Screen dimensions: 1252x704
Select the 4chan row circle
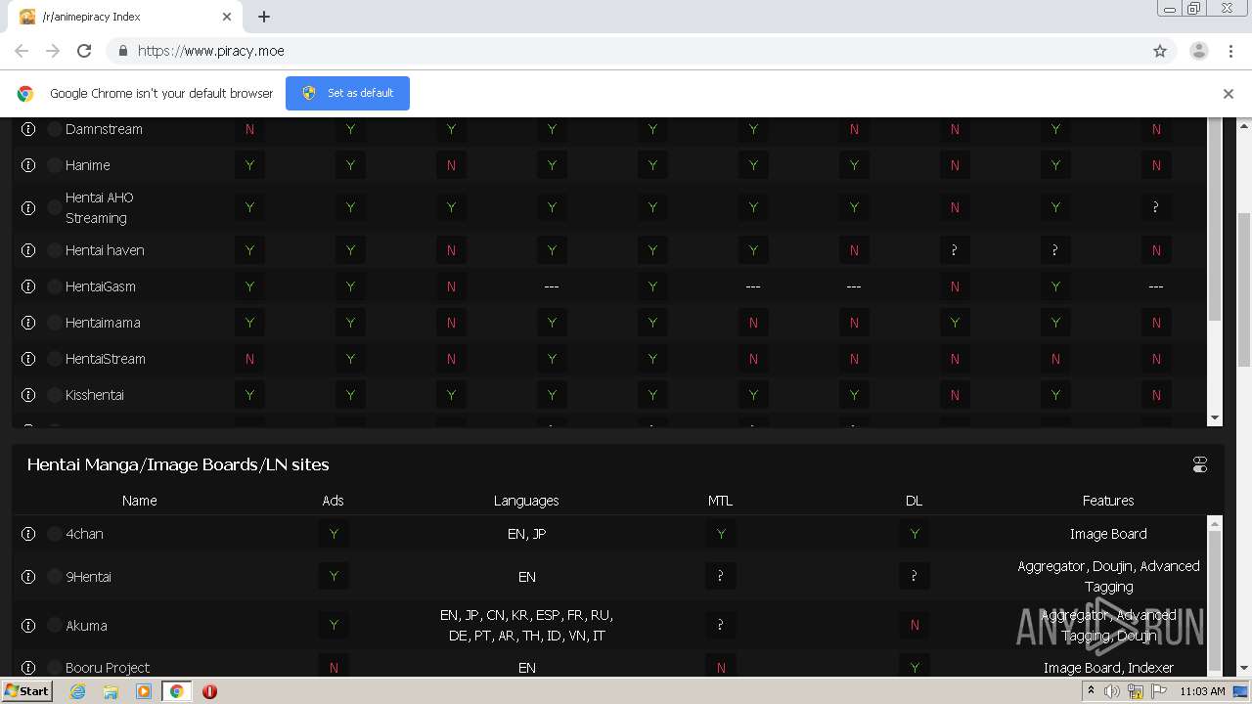(55, 534)
